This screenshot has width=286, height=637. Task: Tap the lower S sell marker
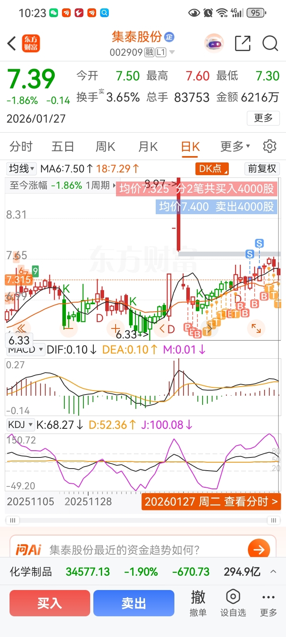click(x=250, y=254)
